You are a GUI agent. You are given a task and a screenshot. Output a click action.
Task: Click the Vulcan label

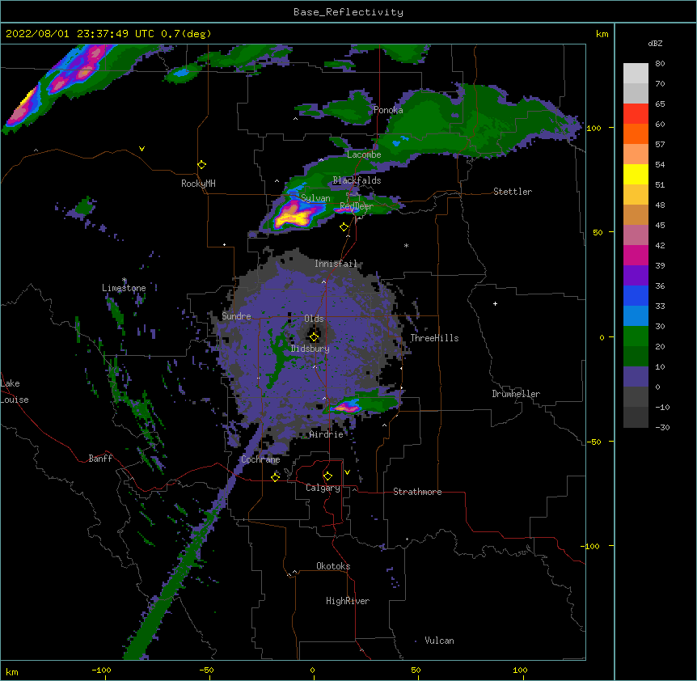439,641
